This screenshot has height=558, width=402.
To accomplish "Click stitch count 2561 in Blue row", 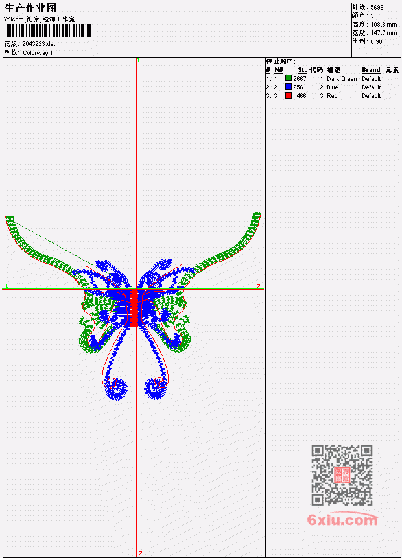I will click(x=300, y=87).
